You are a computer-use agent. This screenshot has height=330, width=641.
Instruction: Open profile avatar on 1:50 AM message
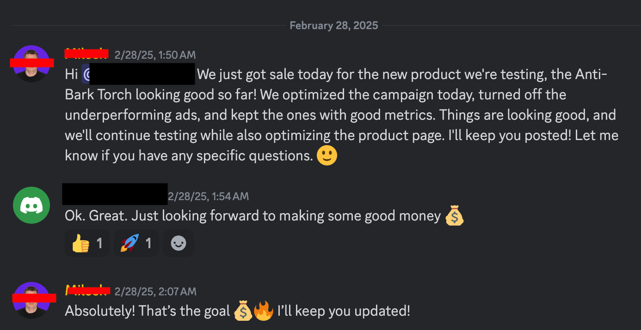[x=31, y=64]
